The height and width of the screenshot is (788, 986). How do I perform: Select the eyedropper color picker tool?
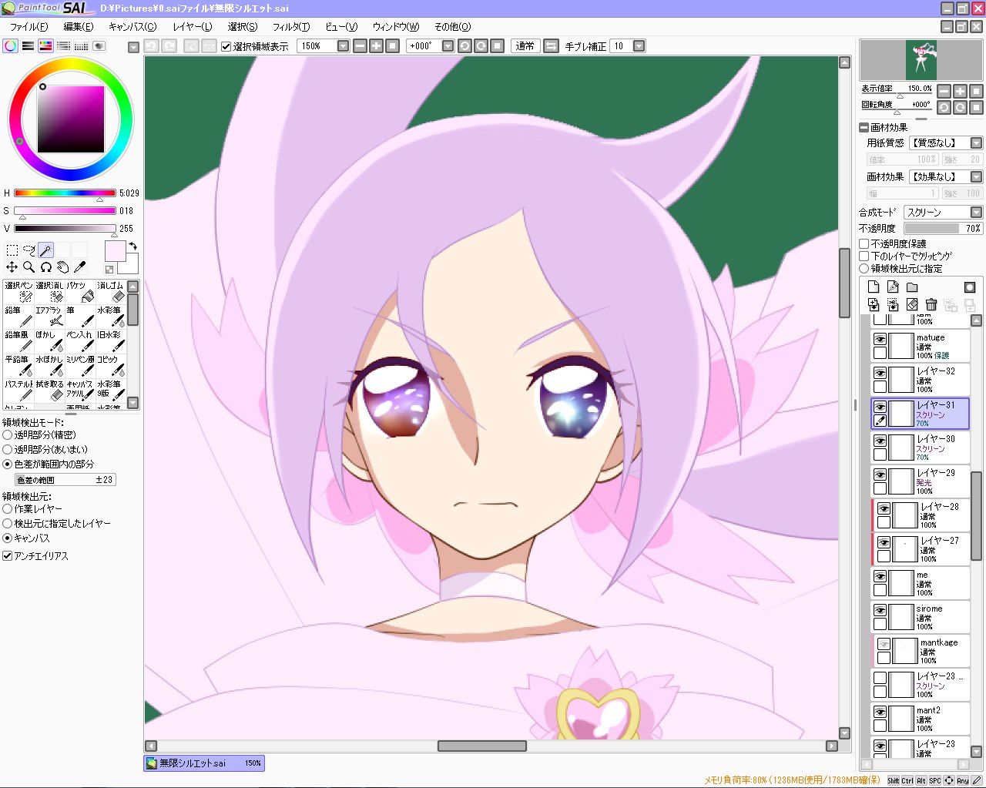click(80, 267)
